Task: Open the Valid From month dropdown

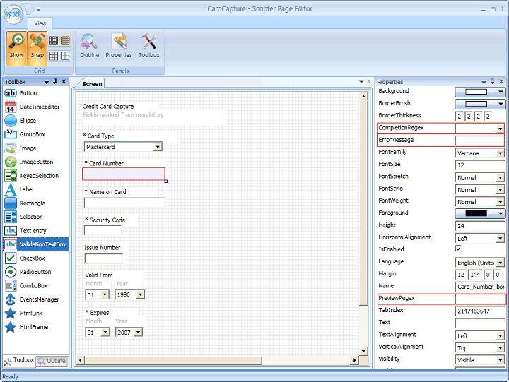Action: point(105,294)
